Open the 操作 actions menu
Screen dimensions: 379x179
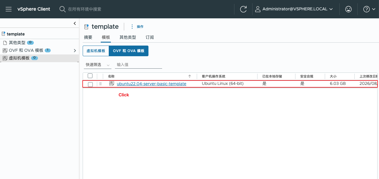pyautogui.click(x=137, y=27)
